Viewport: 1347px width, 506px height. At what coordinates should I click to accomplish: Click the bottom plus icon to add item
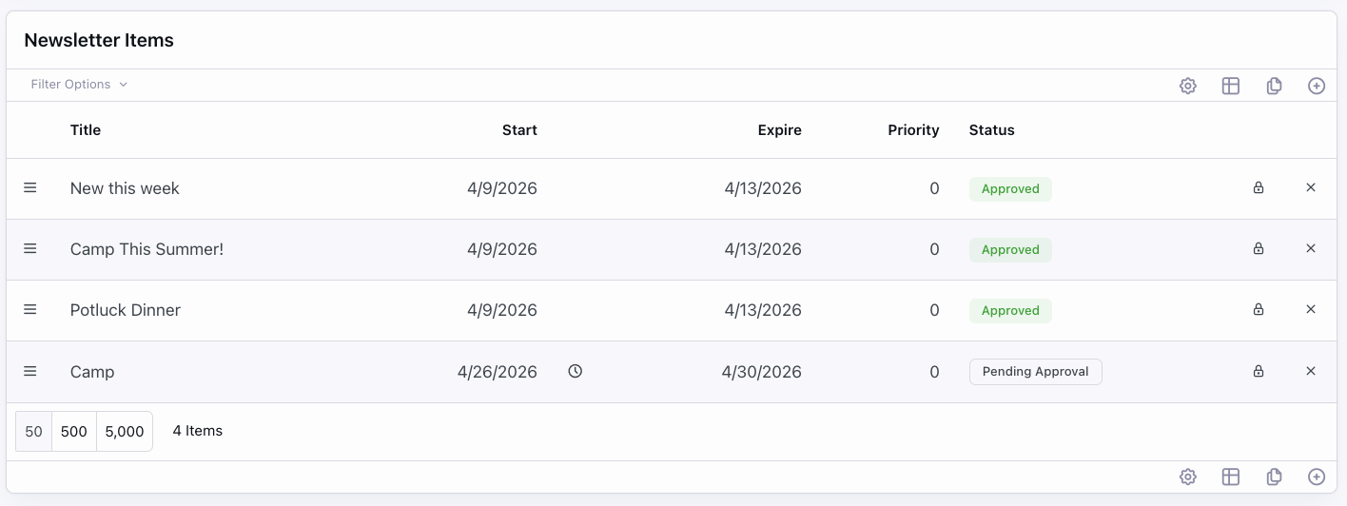(x=1317, y=477)
